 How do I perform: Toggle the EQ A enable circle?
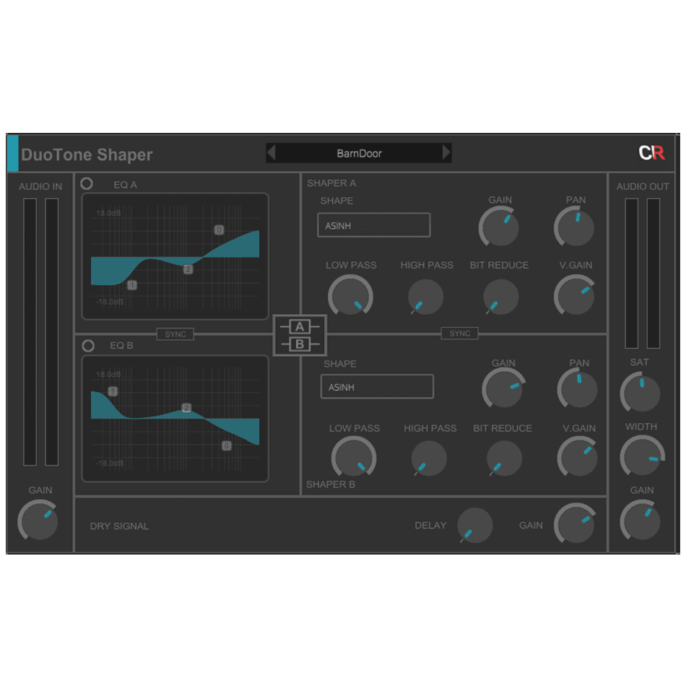click(87, 183)
